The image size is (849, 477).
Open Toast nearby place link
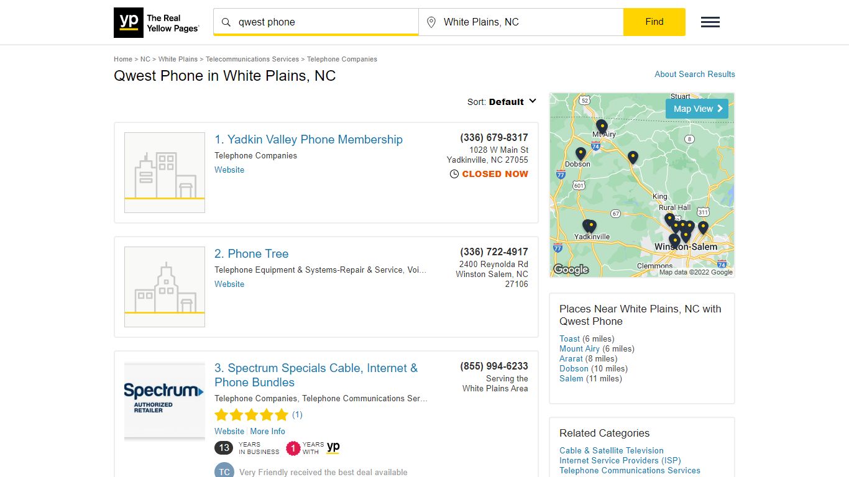tap(569, 338)
